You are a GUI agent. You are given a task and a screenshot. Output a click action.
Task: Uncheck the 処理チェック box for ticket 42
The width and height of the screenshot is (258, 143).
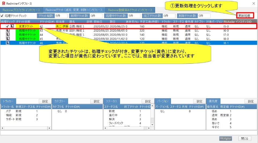point(7,26)
